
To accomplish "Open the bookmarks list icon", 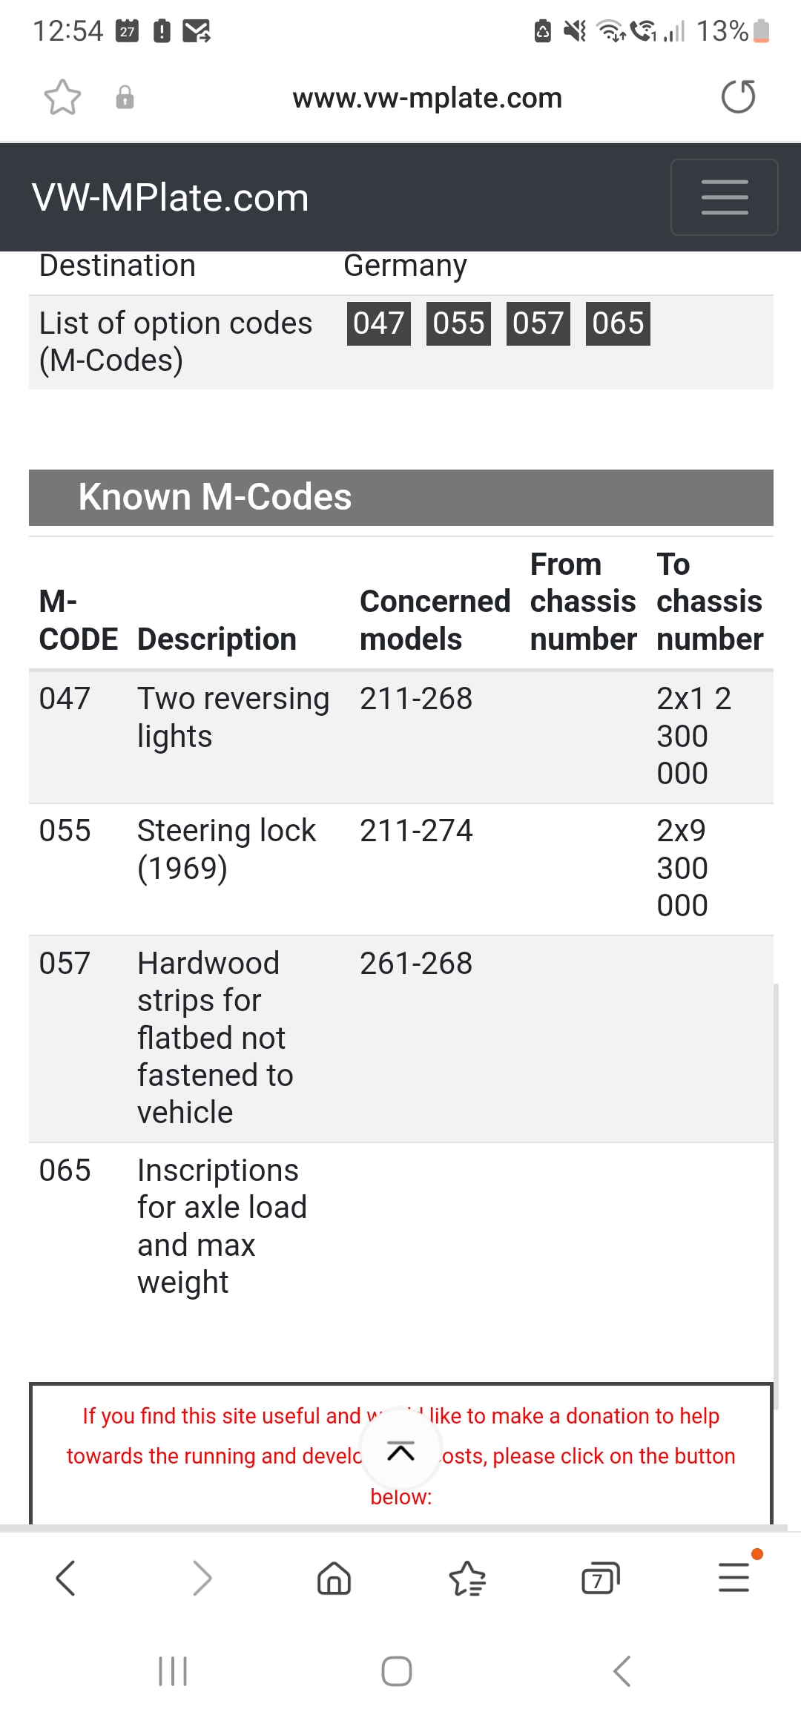I will (x=467, y=1578).
